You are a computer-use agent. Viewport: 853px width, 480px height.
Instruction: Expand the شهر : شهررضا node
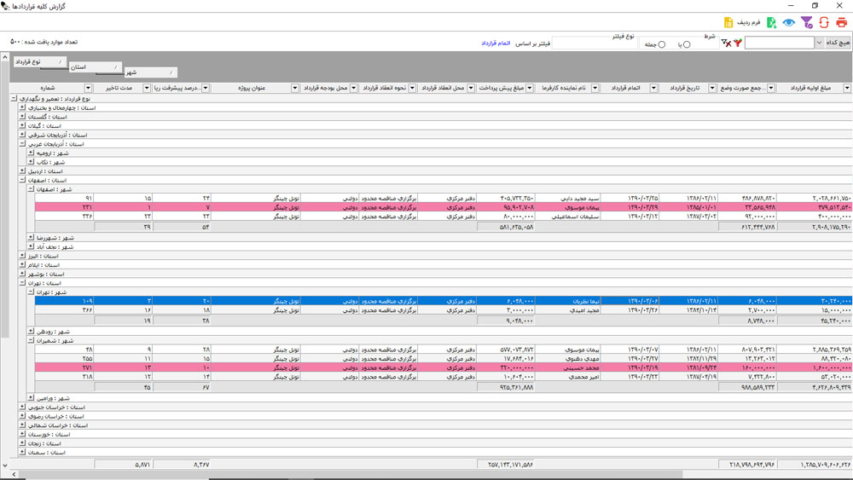click(31, 238)
